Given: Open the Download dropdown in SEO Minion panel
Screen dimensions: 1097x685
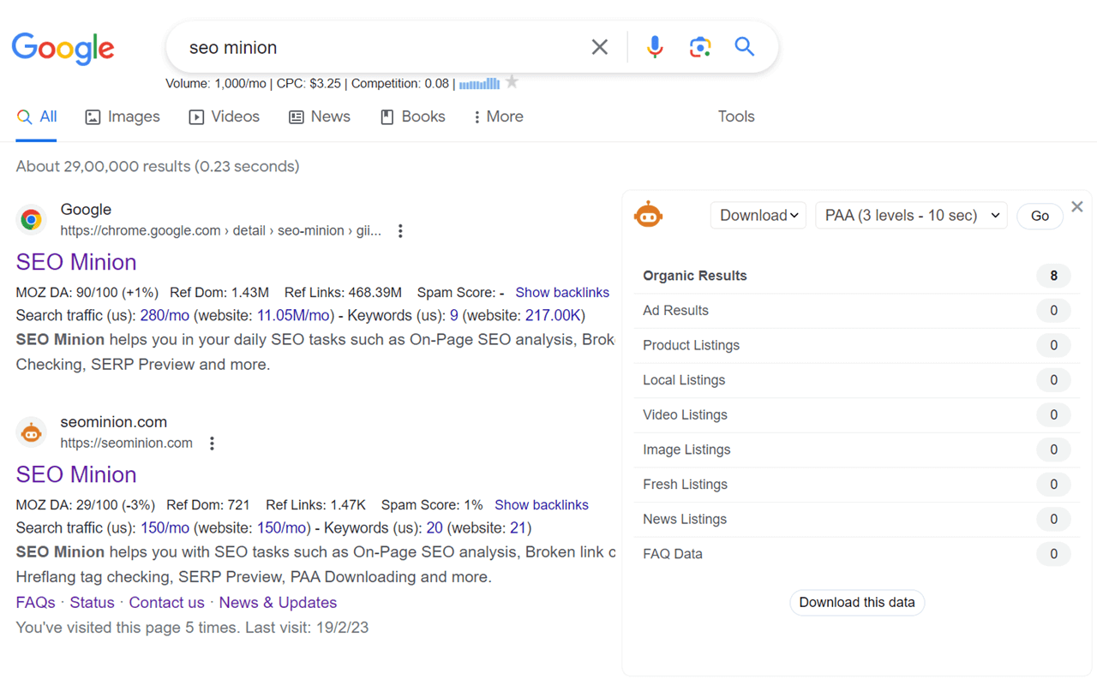Looking at the screenshot, I should 758,215.
